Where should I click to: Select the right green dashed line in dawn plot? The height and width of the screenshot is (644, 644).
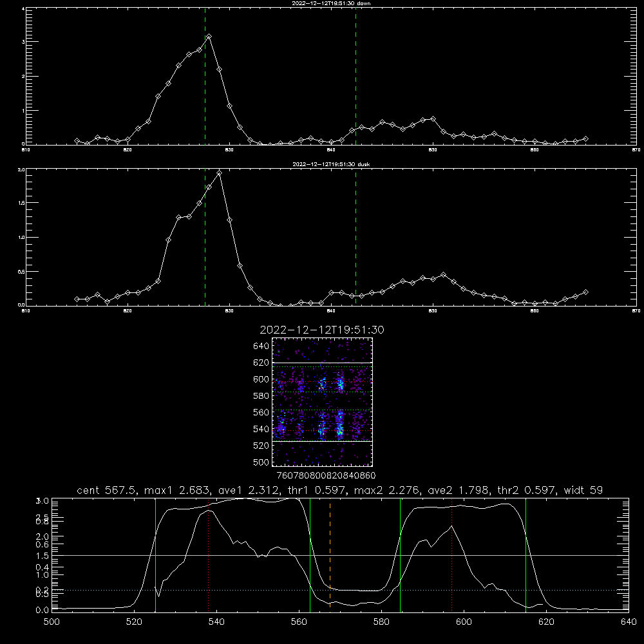point(355,77)
